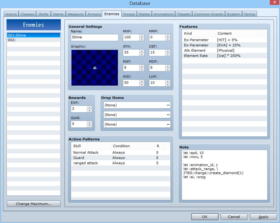This screenshot has width=280, height=223.
Task: Increase the ATK value with up arrow
Action: pyautogui.click(x=142, y=51)
